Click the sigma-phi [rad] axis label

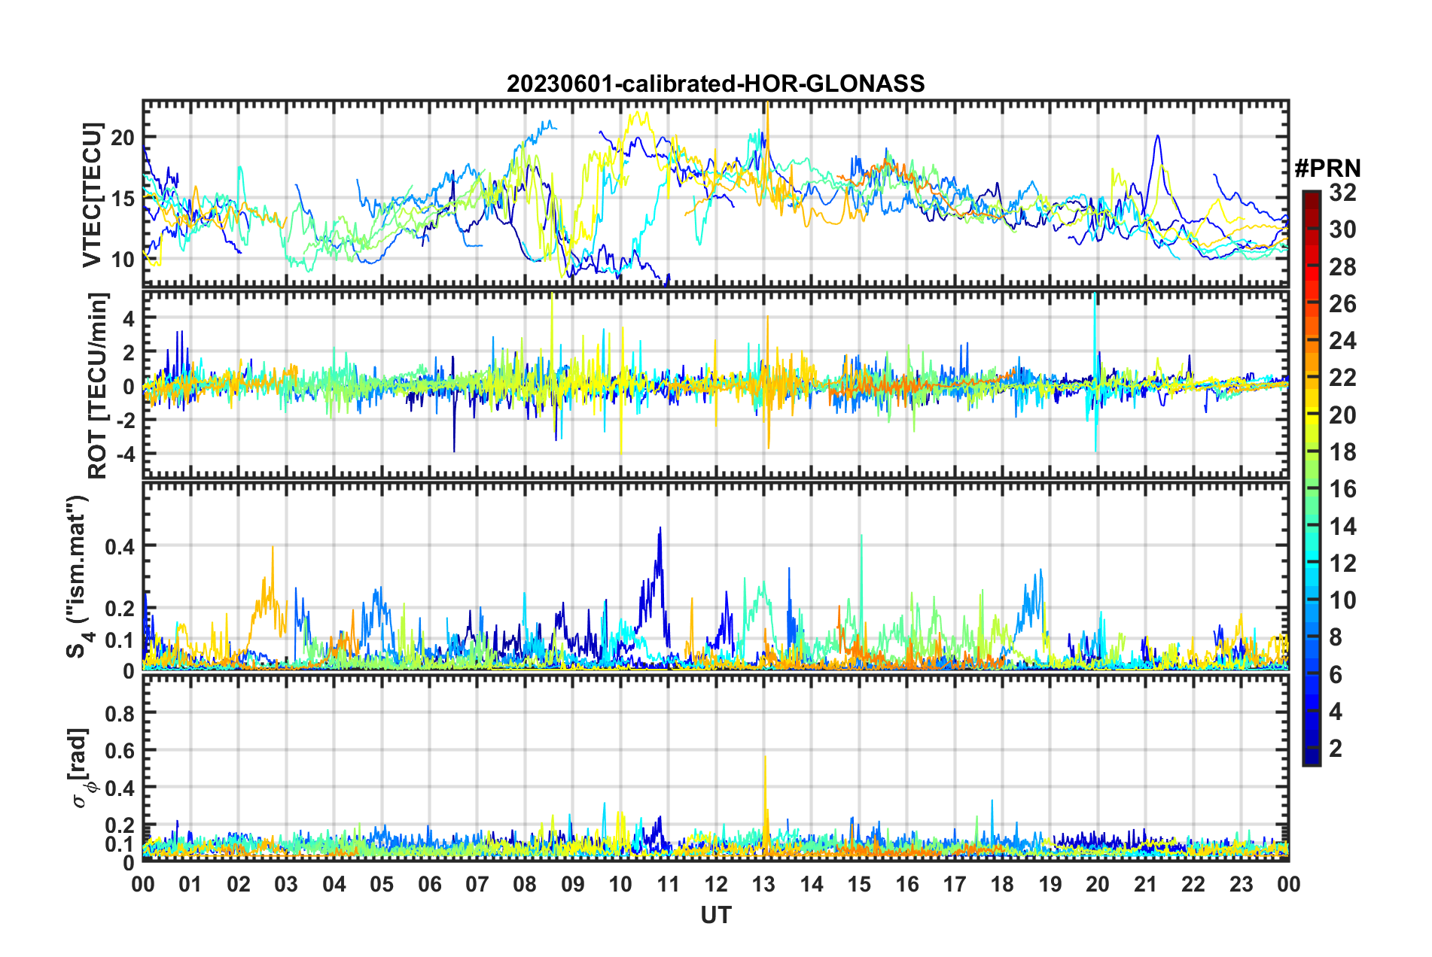coord(83,768)
